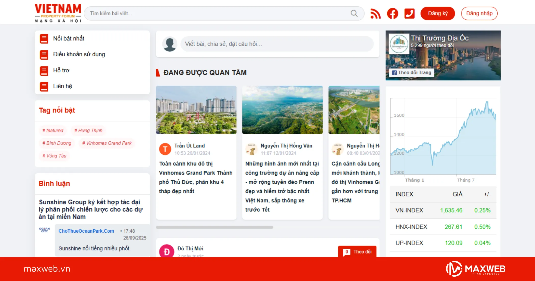The height and width of the screenshot is (281, 535).
Task: Click Trần Út Land's profile avatar
Action: [x=165, y=149]
